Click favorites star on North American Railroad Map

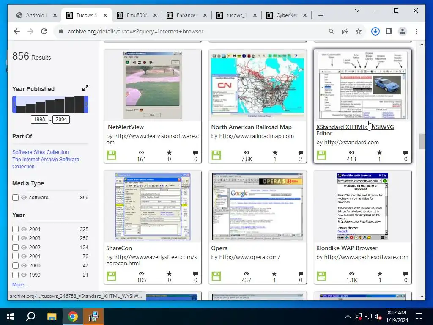(x=275, y=152)
